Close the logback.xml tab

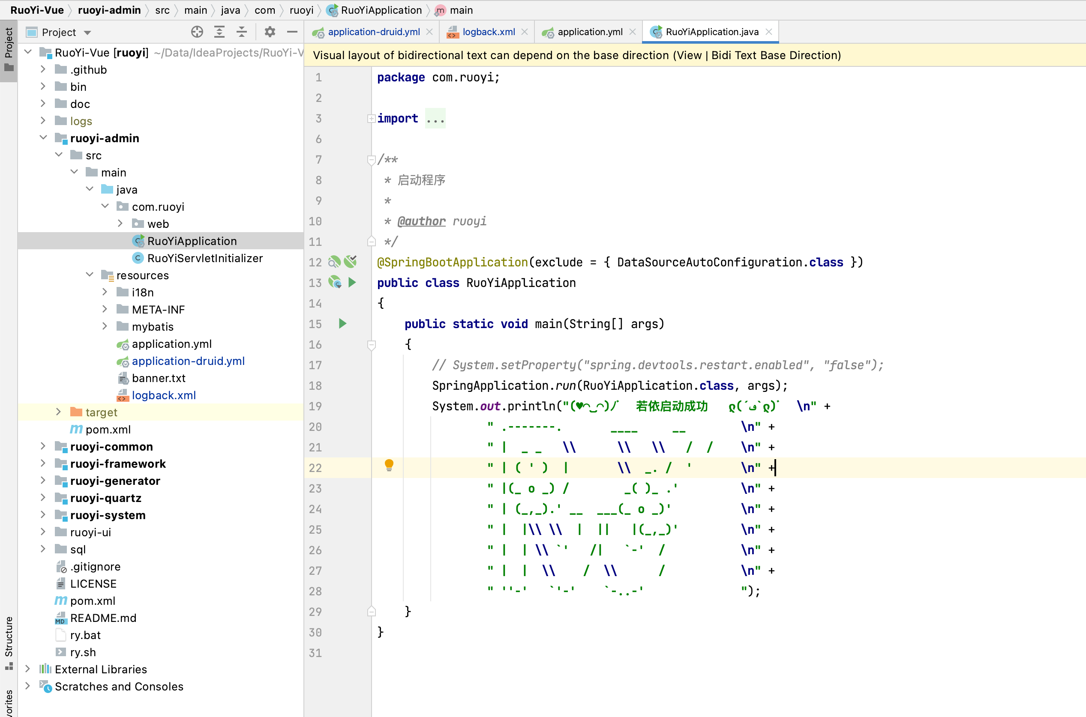pos(525,32)
